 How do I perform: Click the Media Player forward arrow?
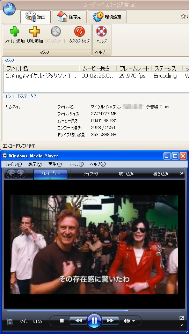point(21,174)
